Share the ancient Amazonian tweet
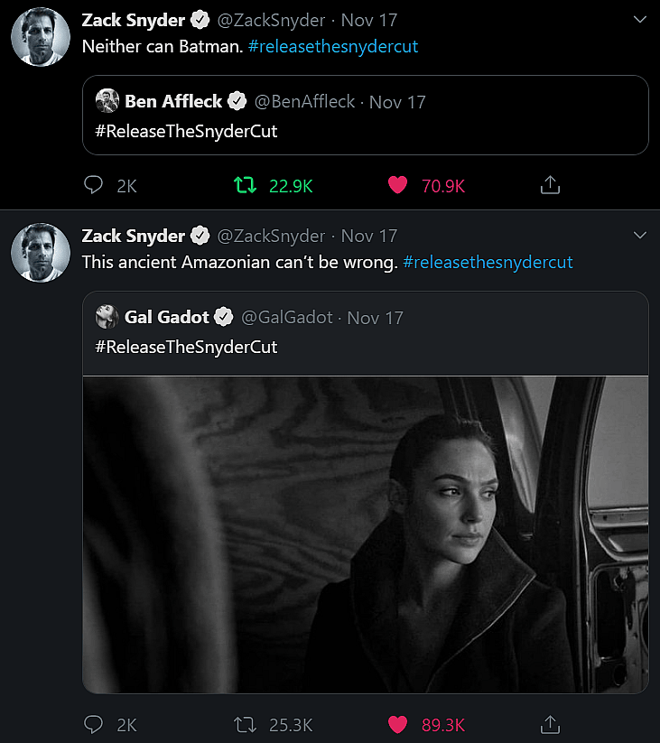This screenshot has width=660, height=743. coord(550,724)
